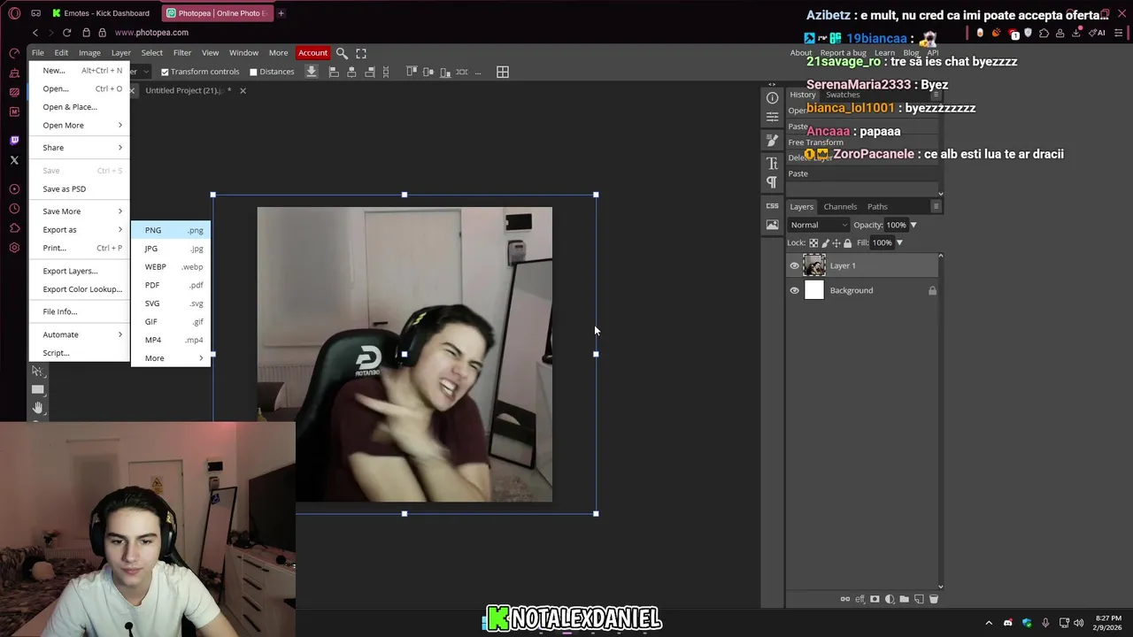This screenshot has width=1133, height=637.
Task: Open the image preview panel icon
Action: (x=772, y=225)
